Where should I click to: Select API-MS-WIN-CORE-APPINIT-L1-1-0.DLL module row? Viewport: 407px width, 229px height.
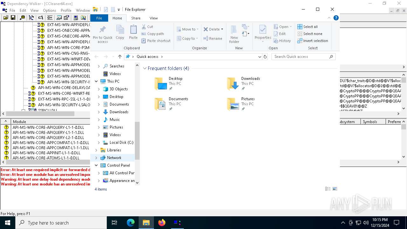46,153
